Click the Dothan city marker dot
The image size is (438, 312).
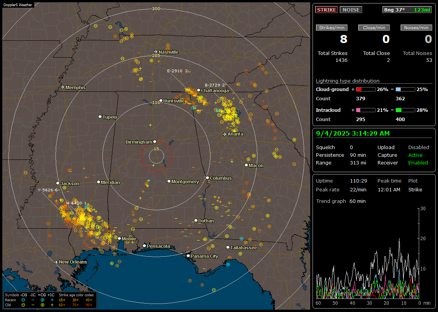click(x=196, y=221)
